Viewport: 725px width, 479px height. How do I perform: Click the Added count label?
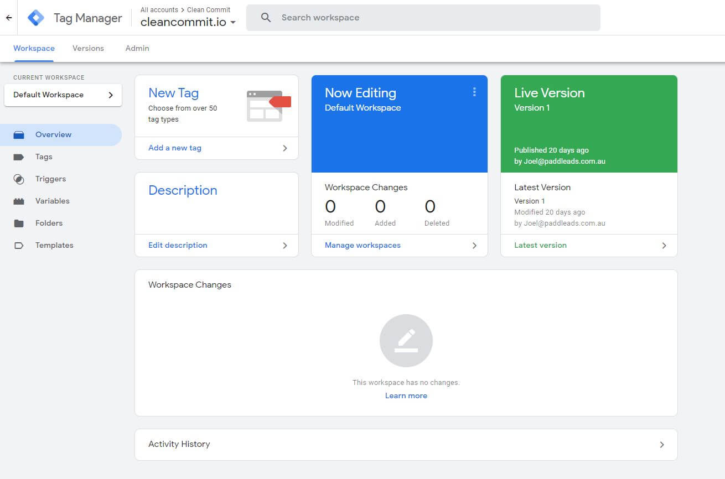coord(385,223)
